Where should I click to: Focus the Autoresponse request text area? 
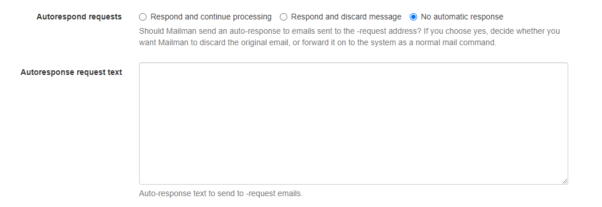click(353, 124)
